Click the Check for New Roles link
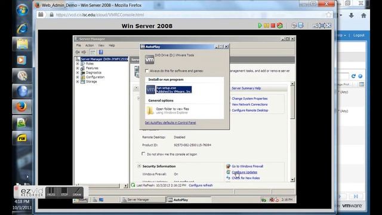This screenshot has width=382, height=215. pos(245,178)
